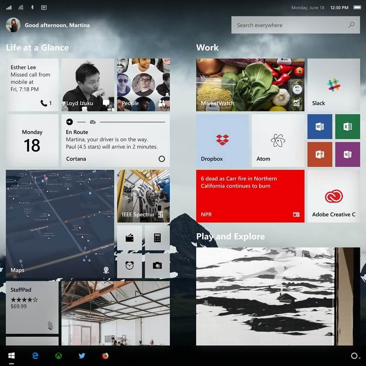Open Microsoft Word tile
This screenshot has height=366, width=366.
(x=320, y=126)
